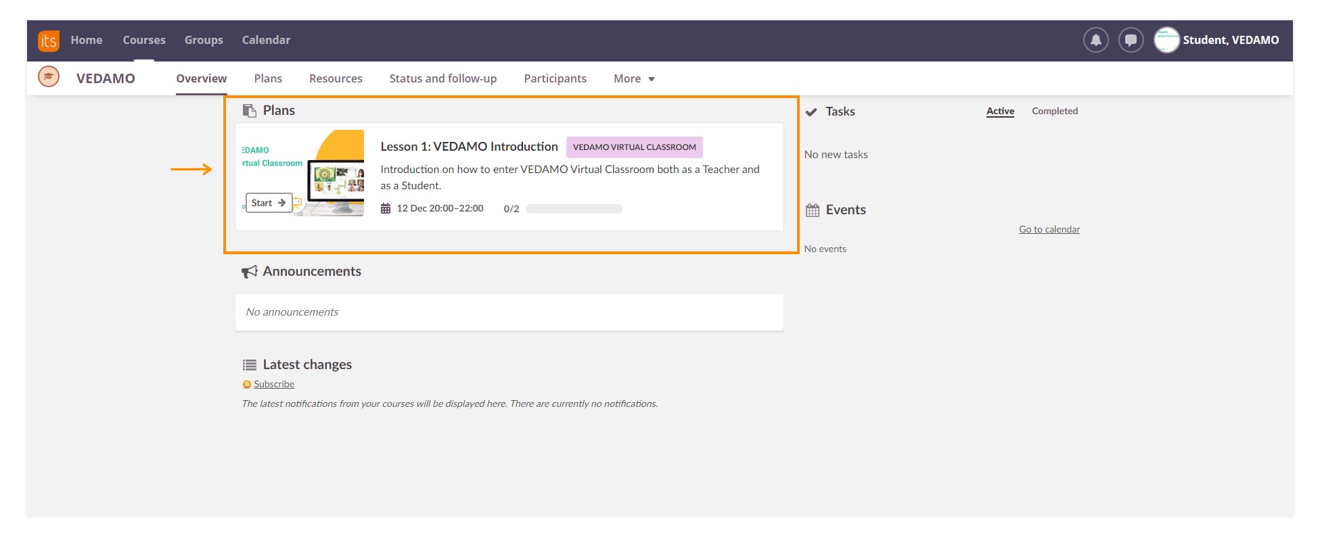1320x536 pixels.
Task: Click the Events calendar icon
Action: [813, 210]
